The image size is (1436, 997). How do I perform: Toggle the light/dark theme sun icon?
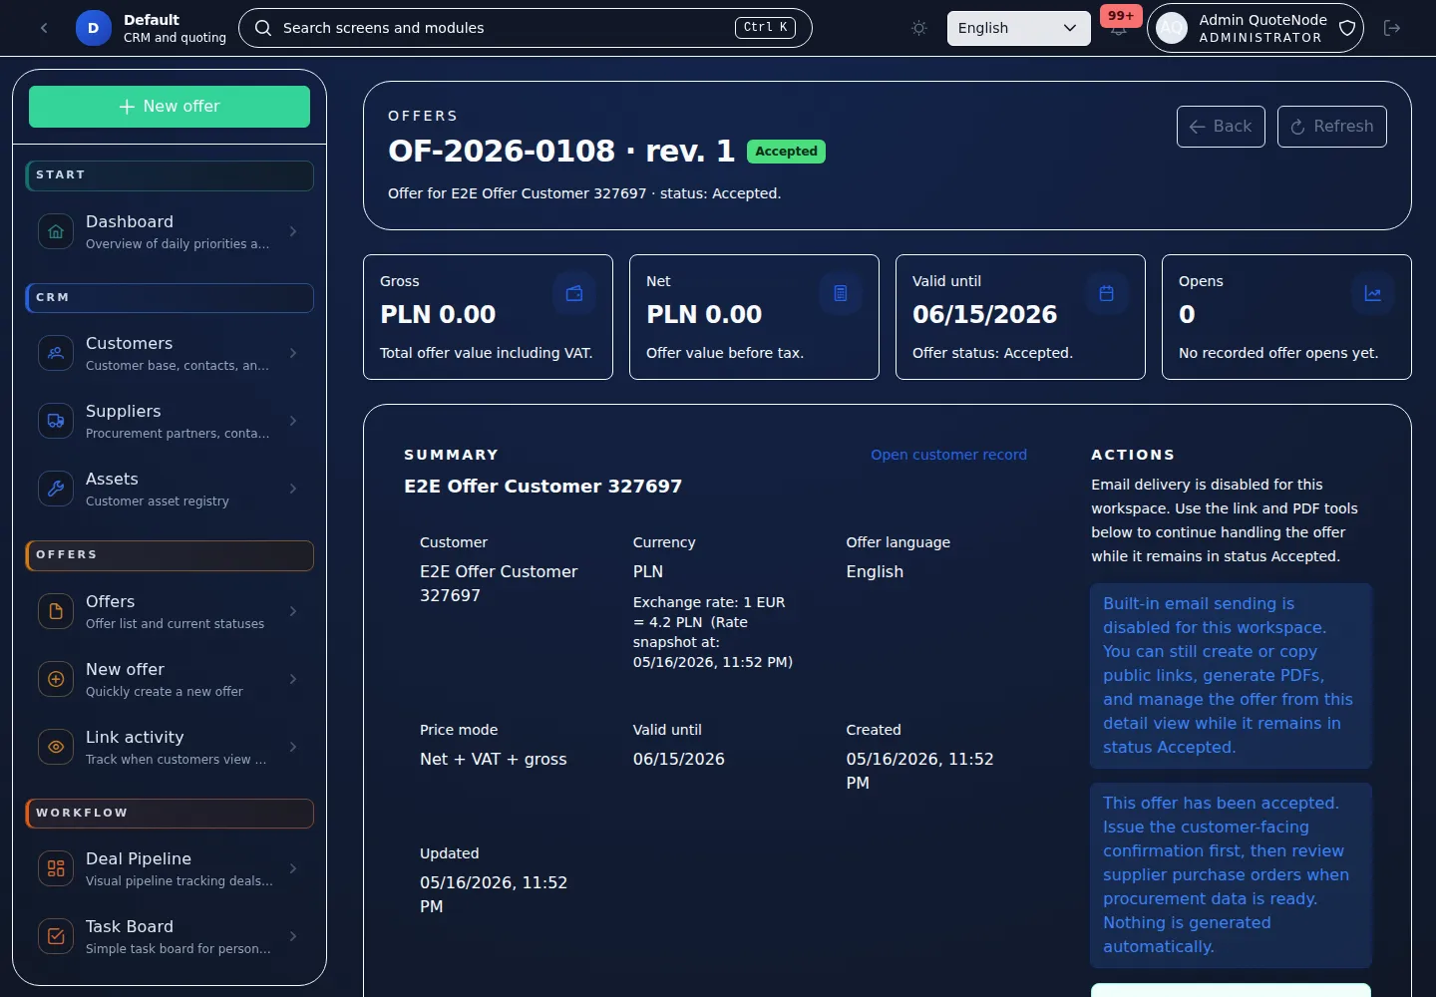click(x=919, y=28)
